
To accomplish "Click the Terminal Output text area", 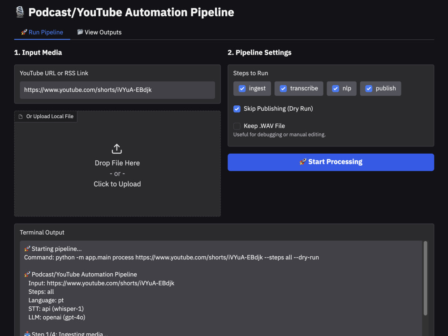I will click(x=221, y=288).
